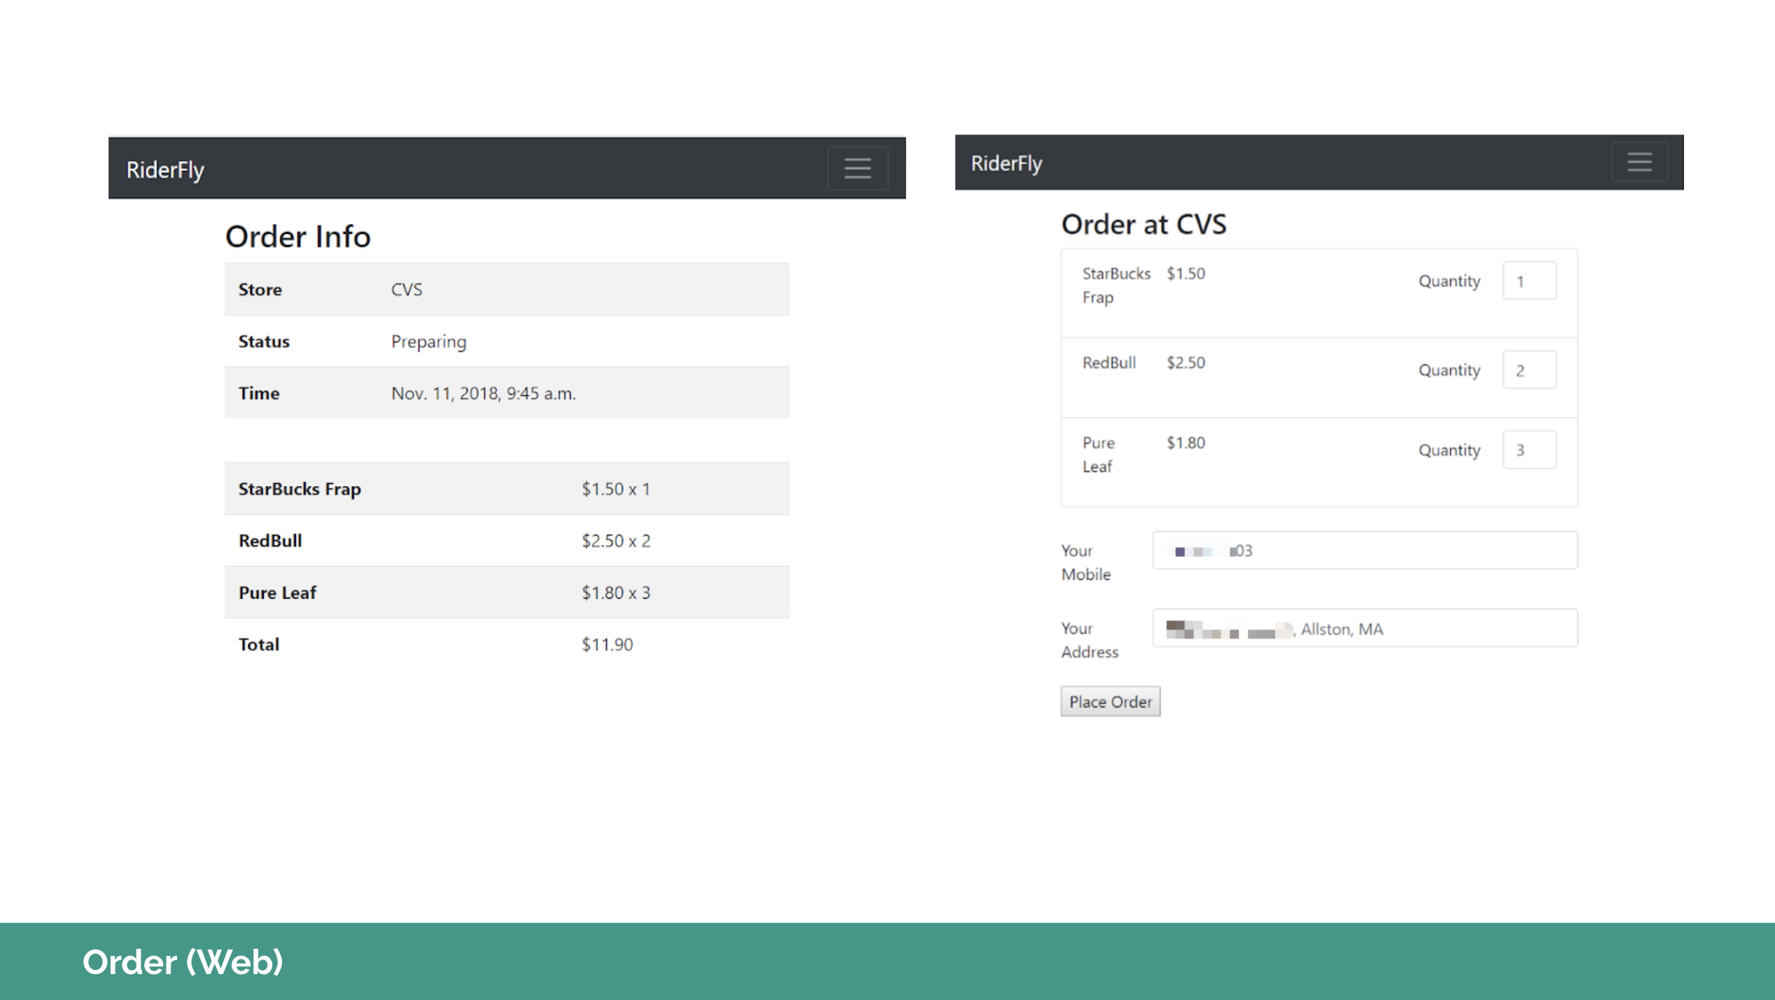Click the RedBull quantity field
Viewport: 1775px width, 1000px height.
click(x=1529, y=370)
